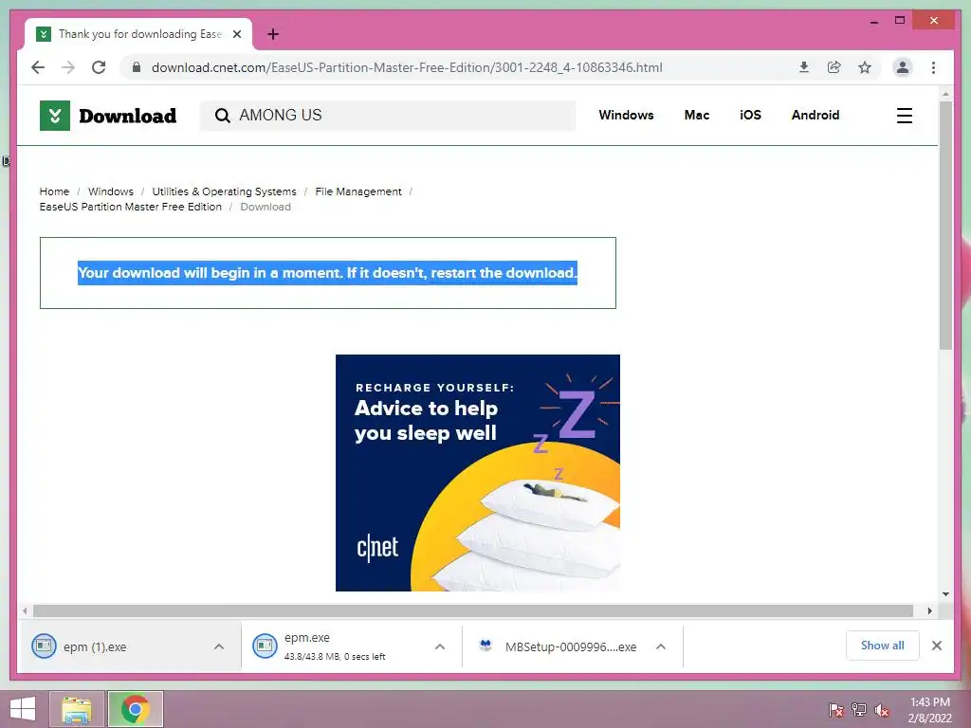Click the vertical scrollbar thumb
Viewport: 971px width, 728px height.
point(945,226)
